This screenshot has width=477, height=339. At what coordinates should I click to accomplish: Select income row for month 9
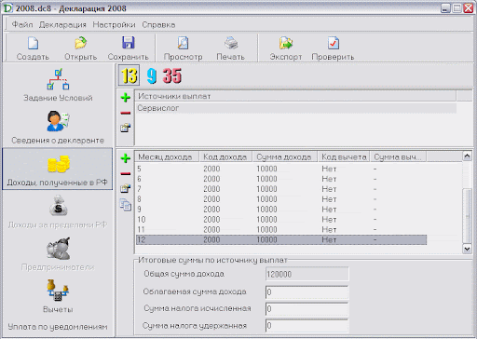point(281,210)
